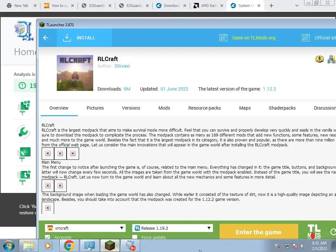Click the refresh icon right of TL MODS
This screenshot has width=336, height=252.
[333, 232]
